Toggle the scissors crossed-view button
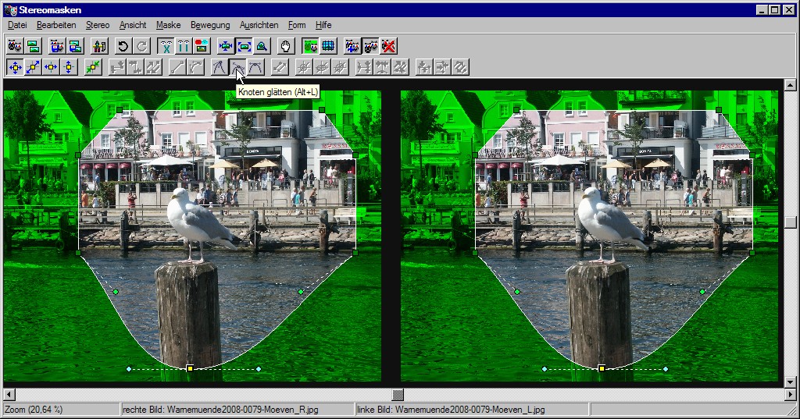This screenshot has width=800, height=419. pyautogui.click(x=165, y=46)
